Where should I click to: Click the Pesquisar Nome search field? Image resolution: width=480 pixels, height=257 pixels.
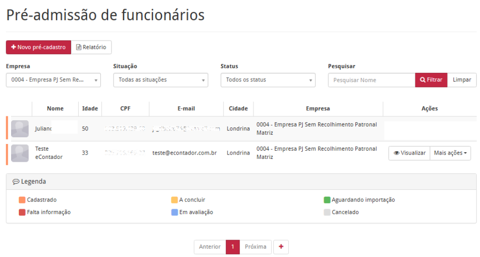[x=371, y=80]
